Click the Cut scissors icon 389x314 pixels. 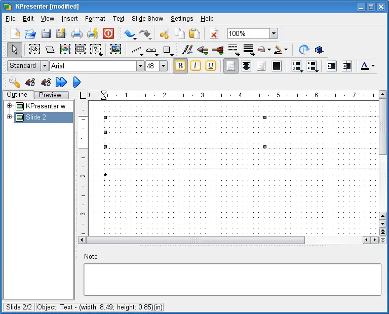tap(164, 34)
